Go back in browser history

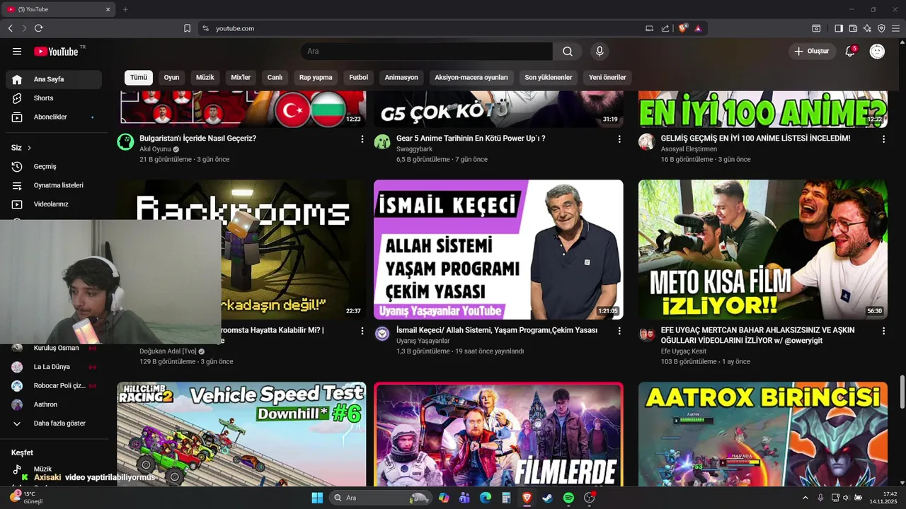coord(10,28)
